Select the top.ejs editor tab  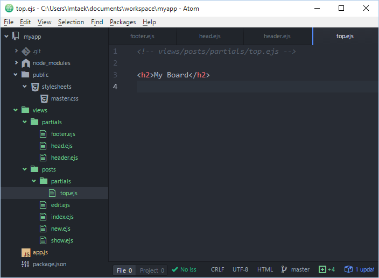[x=345, y=36]
